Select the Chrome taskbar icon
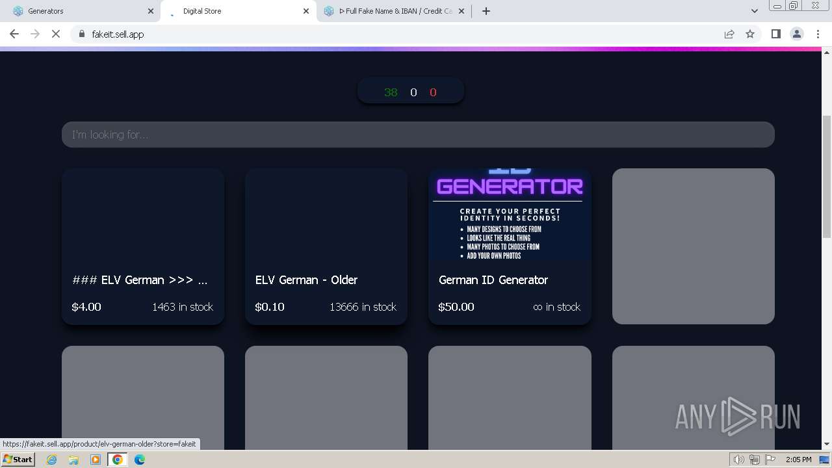This screenshot has width=832, height=468. click(x=117, y=460)
